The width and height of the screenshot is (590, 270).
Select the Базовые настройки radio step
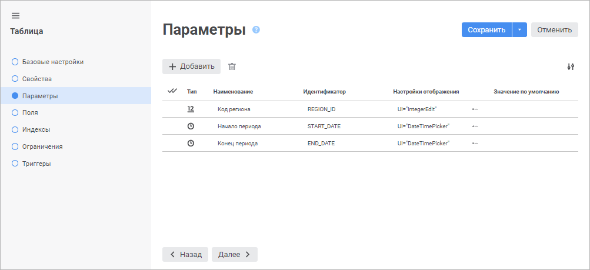click(15, 62)
